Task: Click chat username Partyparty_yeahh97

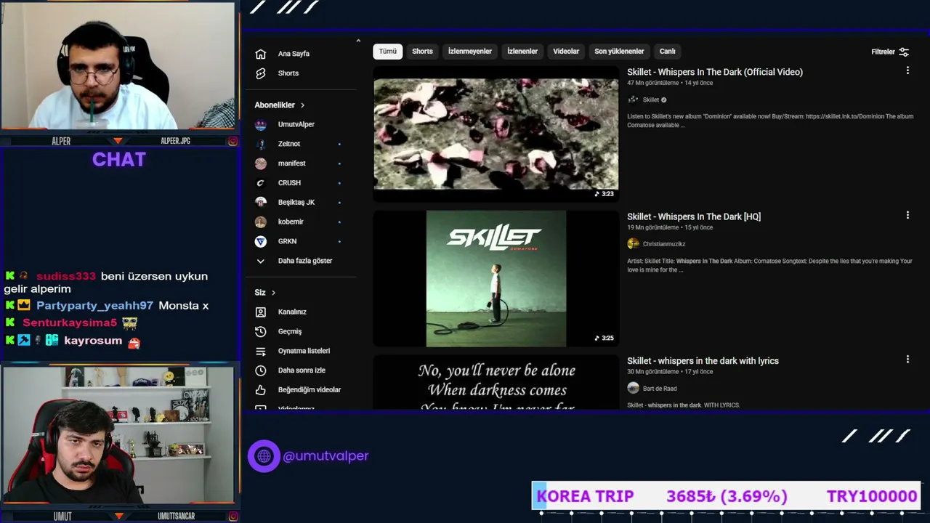Action: click(x=94, y=306)
